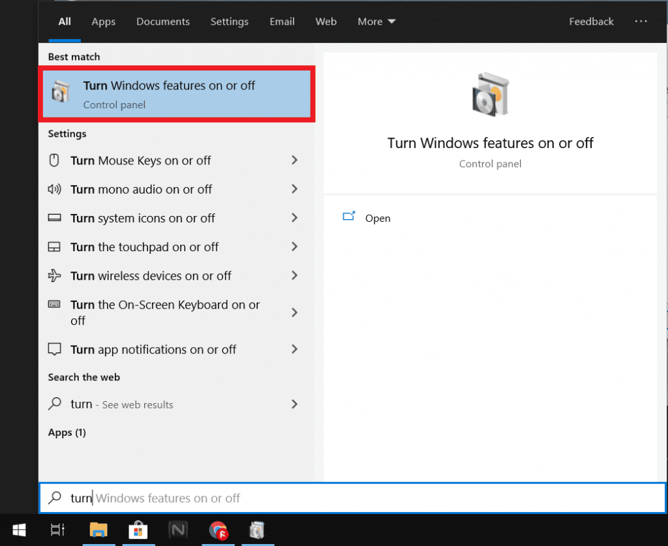The image size is (668, 546).
Task: Click the keyboard icon beside On-Screen Keyboard
Action: click(x=54, y=304)
